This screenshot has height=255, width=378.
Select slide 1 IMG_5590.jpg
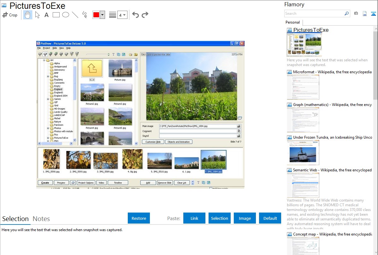(51, 159)
